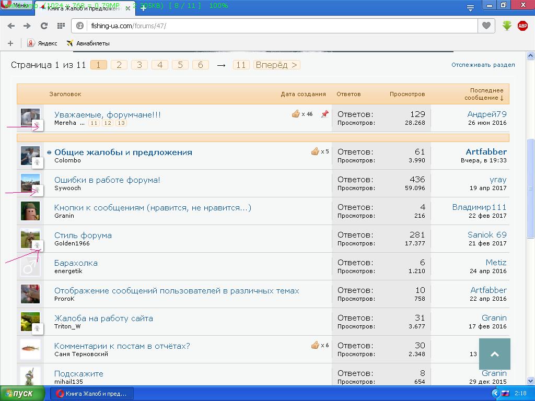Click the unread dot beside Общие жалобы и предложения
Viewport: 535px width, 401px height.
coord(49,152)
